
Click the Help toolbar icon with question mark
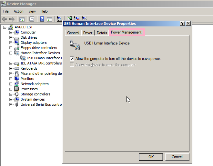(x=42, y=19)
